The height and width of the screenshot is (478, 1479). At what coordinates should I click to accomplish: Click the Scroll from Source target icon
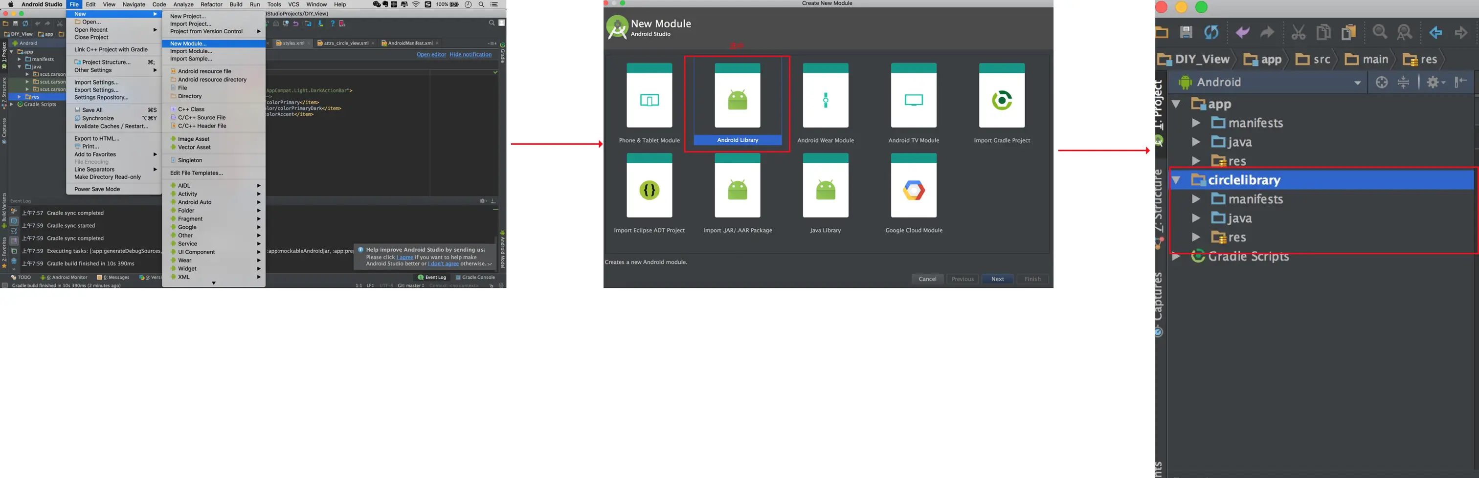(x=1382, y=83)
